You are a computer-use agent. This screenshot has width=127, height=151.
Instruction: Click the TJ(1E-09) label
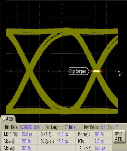click(x=11, y=134)
